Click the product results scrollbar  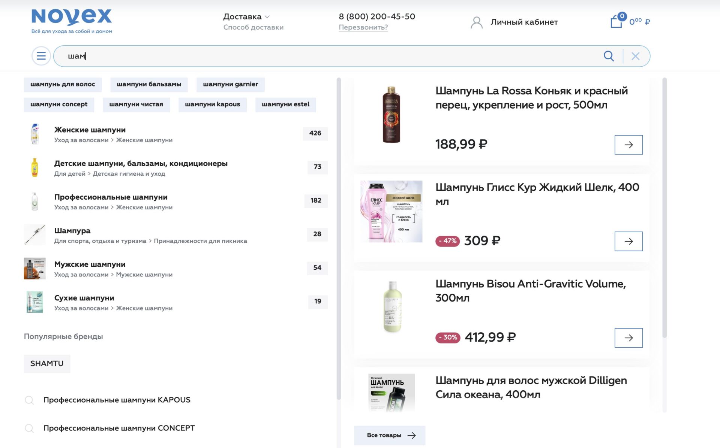(664, 208)
